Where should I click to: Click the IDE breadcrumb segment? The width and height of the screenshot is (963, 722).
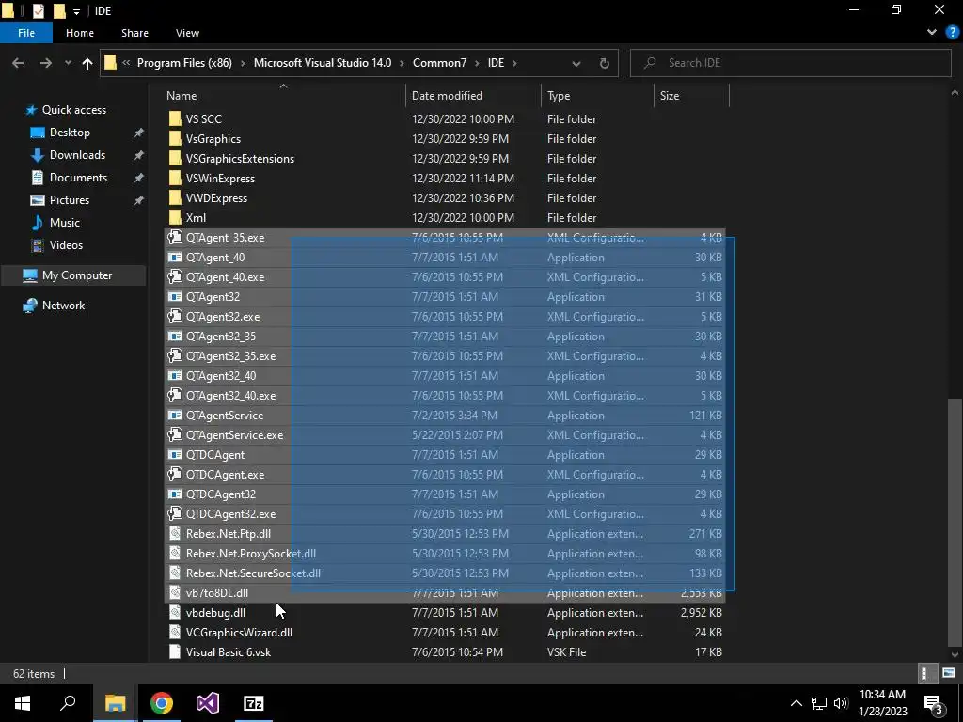point(496,63)
